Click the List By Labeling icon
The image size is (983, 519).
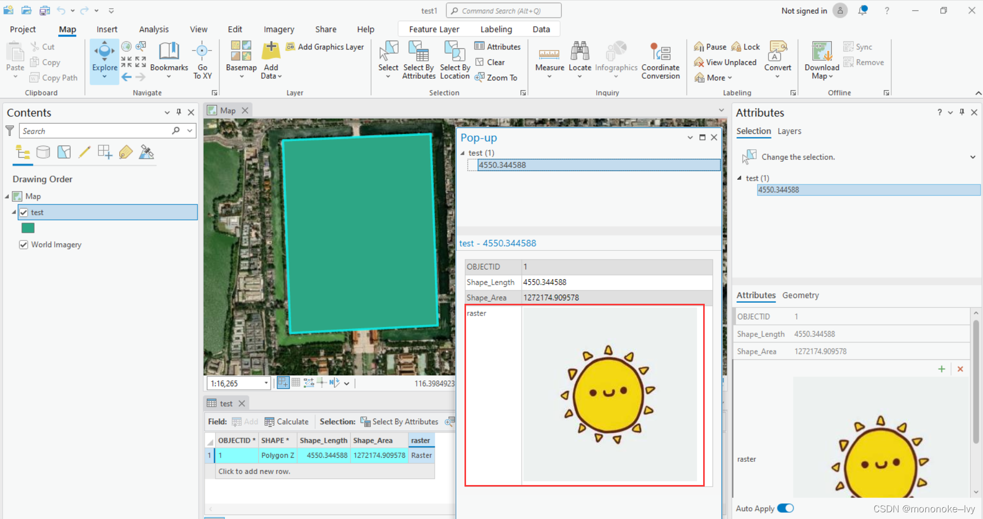click(x=126, y=152)
